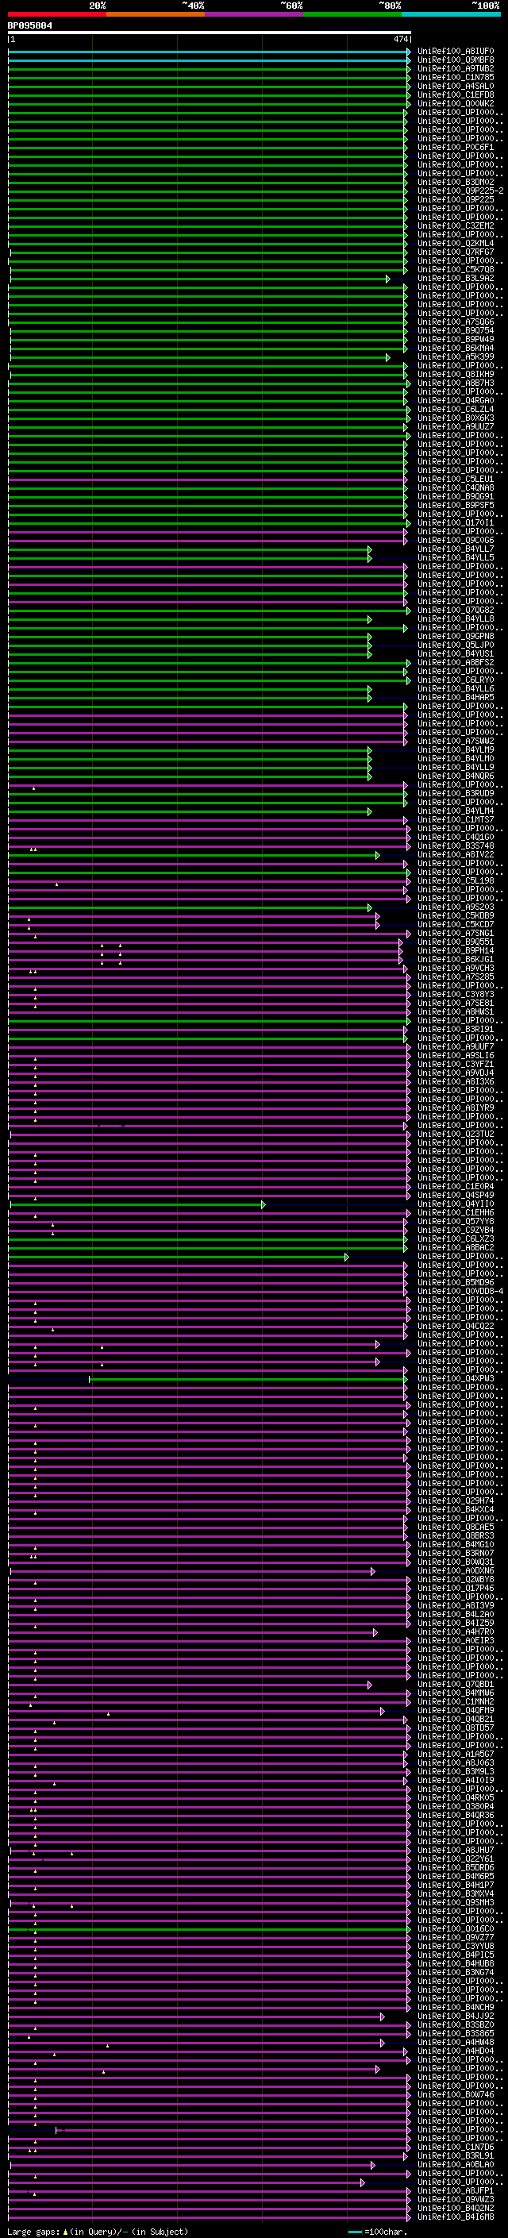Pick the UniRef100_Q57YY8 hit name
This screenshot has height=2238, width=508.
(455, 1222)
